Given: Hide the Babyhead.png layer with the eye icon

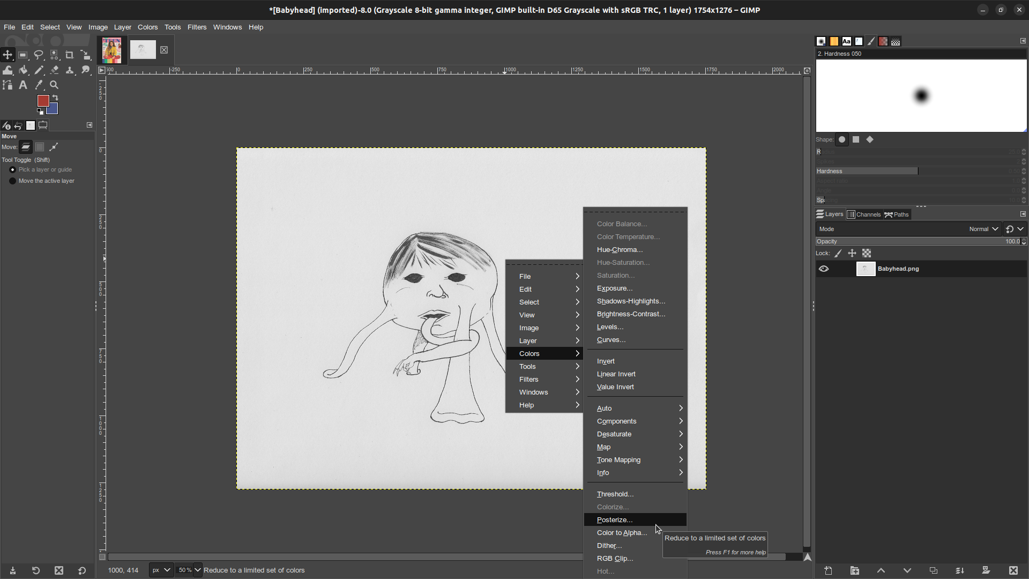Looking at the screenshot, I should tap(824, 269).
